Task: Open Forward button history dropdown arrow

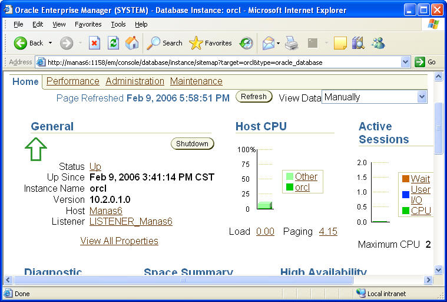Action: point(80,43)
